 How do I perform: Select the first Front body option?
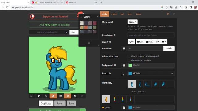click(132, 84)
